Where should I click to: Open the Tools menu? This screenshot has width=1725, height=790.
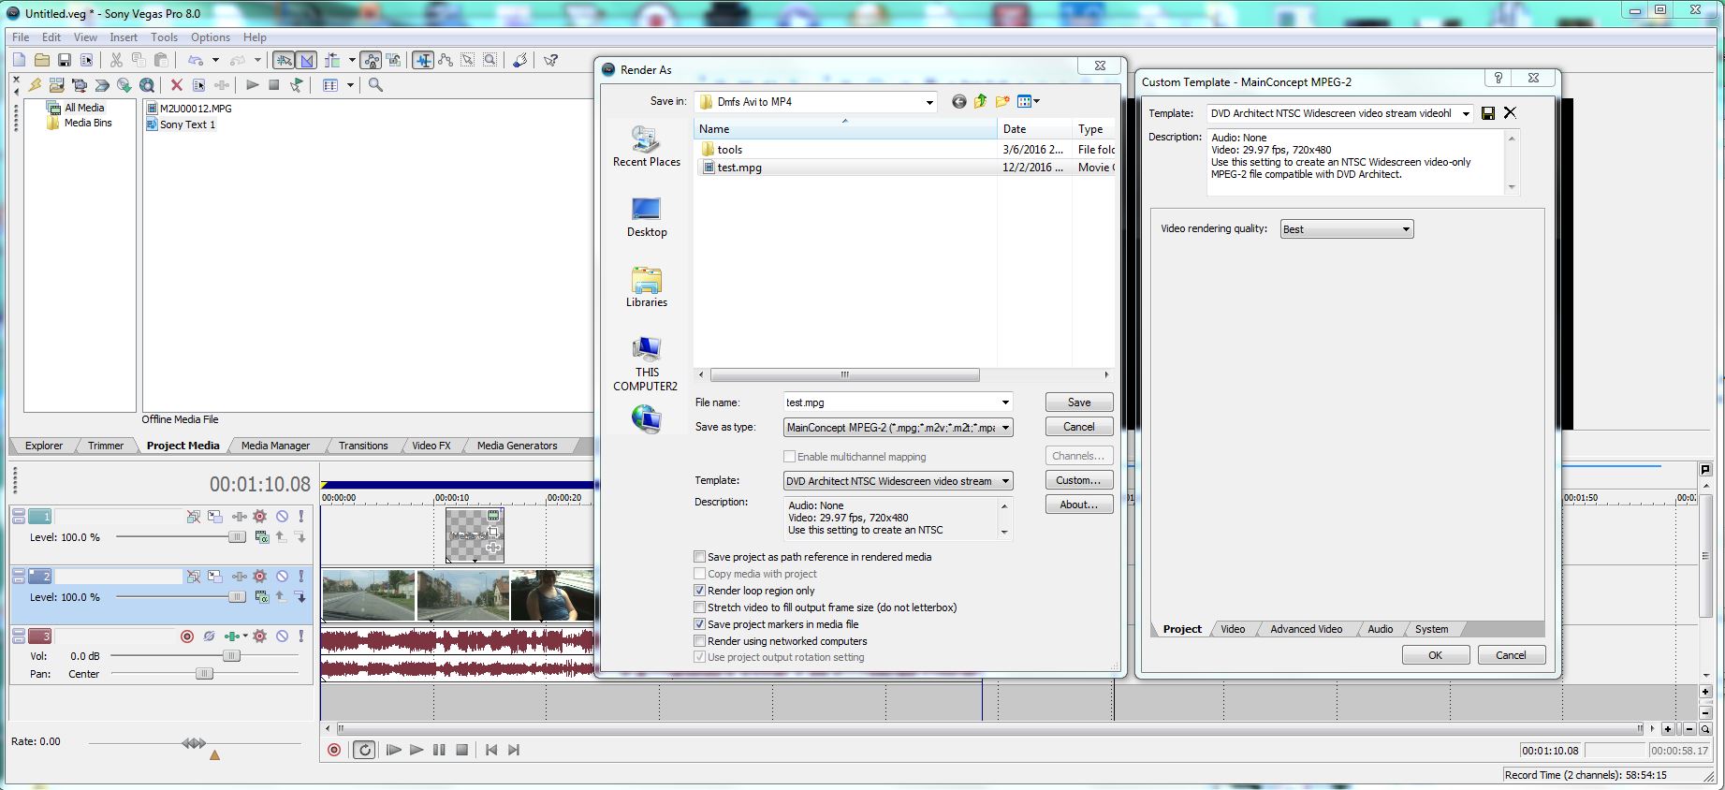click(164, 37)
